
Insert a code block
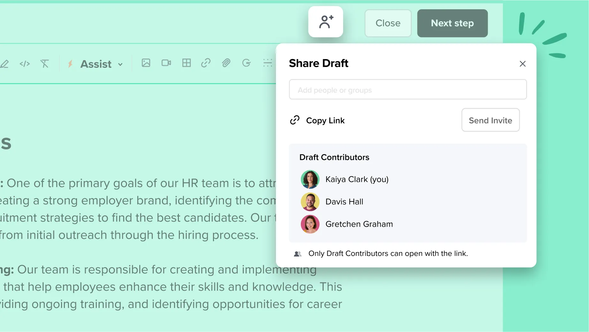[x=25, y=64]
